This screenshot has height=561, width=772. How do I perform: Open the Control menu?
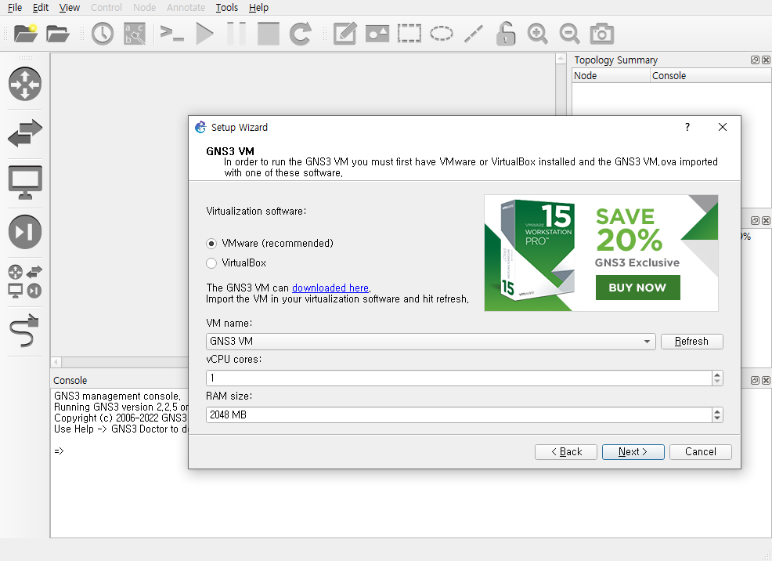[x=106, y=7]
